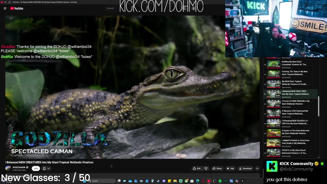Open the AntsCanada channel avatar
The width and height of the screenshot is (327, 184).
click(x=8, y=168)
